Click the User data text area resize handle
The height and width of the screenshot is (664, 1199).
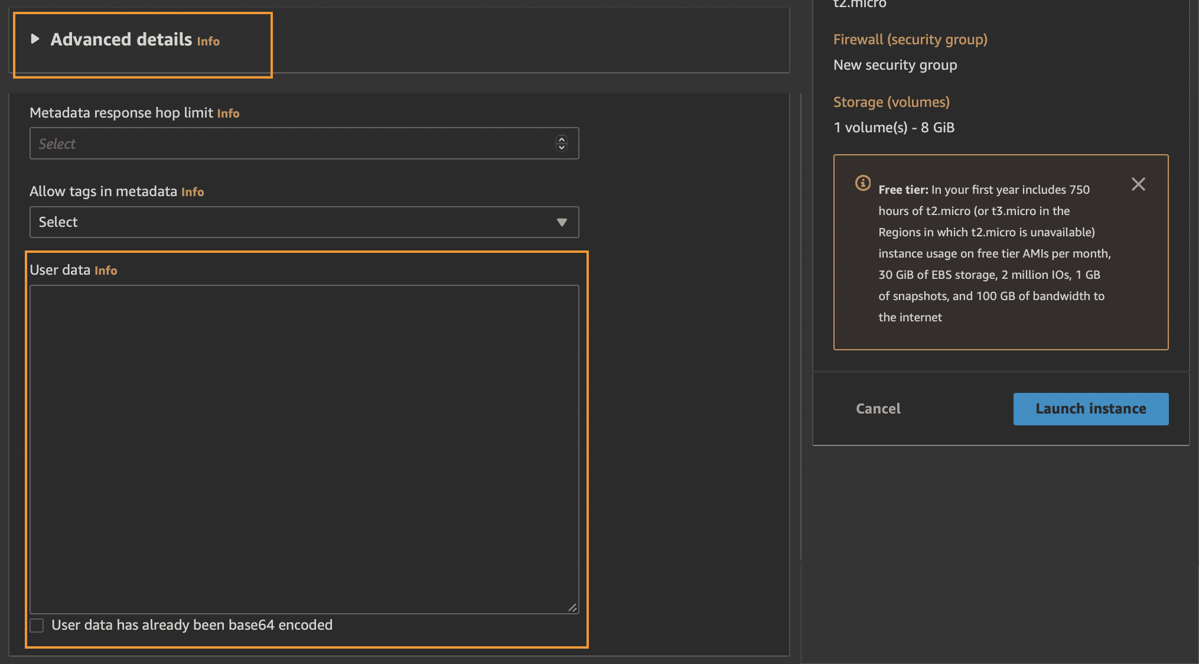point(572,607)
